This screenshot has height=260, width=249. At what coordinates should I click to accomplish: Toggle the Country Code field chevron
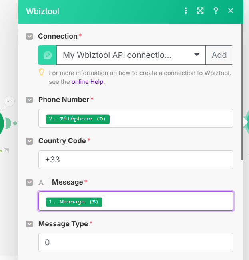point(30,141)
